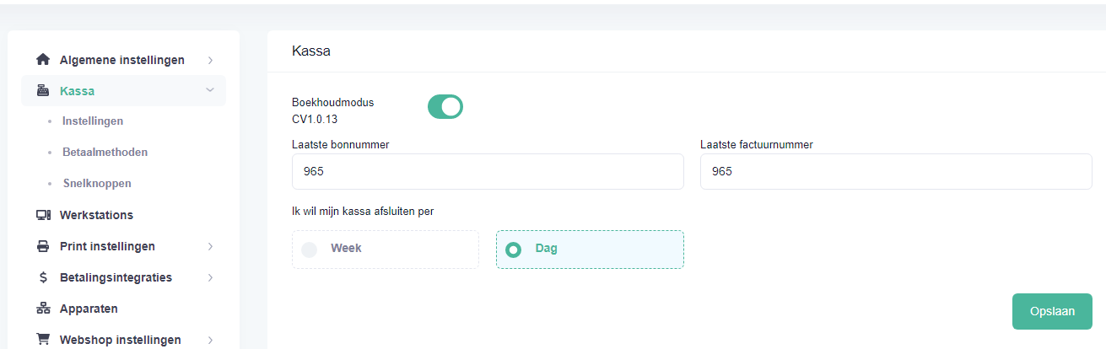Open the Instellingen submenu item
The height and width of the screenshot is (349, 1106).
93,121
